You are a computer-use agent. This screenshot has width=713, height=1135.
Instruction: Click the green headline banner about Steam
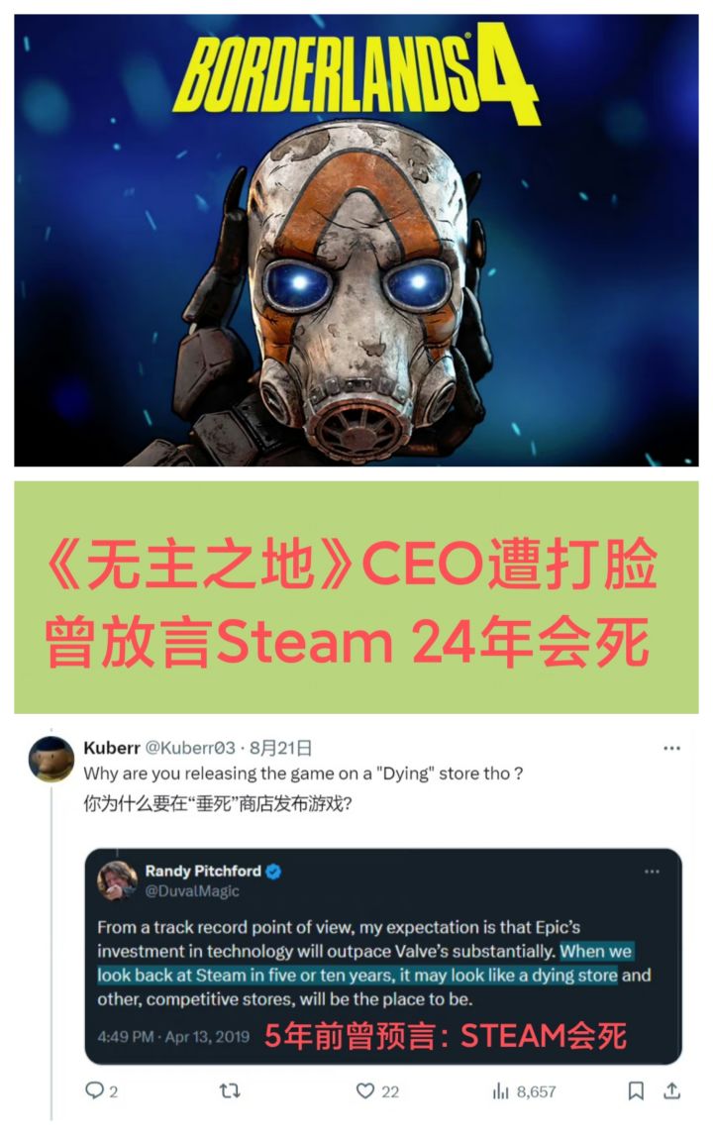356,597
